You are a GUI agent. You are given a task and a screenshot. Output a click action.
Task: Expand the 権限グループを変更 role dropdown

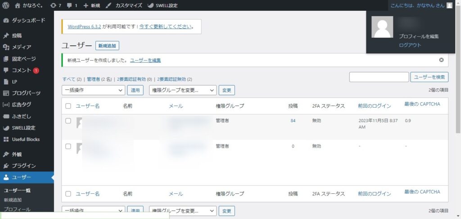(x=183, y=90)
